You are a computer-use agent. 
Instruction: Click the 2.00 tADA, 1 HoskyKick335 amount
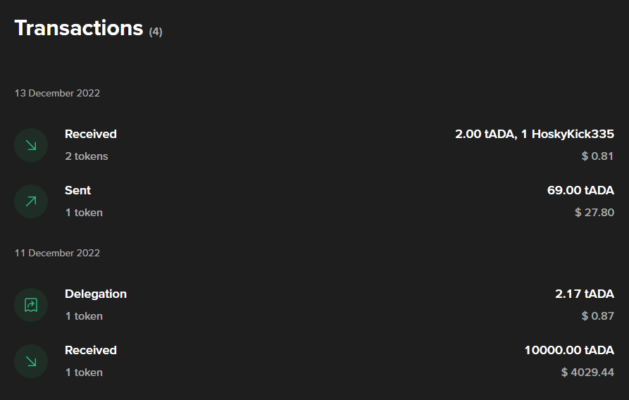pos(535,134)
